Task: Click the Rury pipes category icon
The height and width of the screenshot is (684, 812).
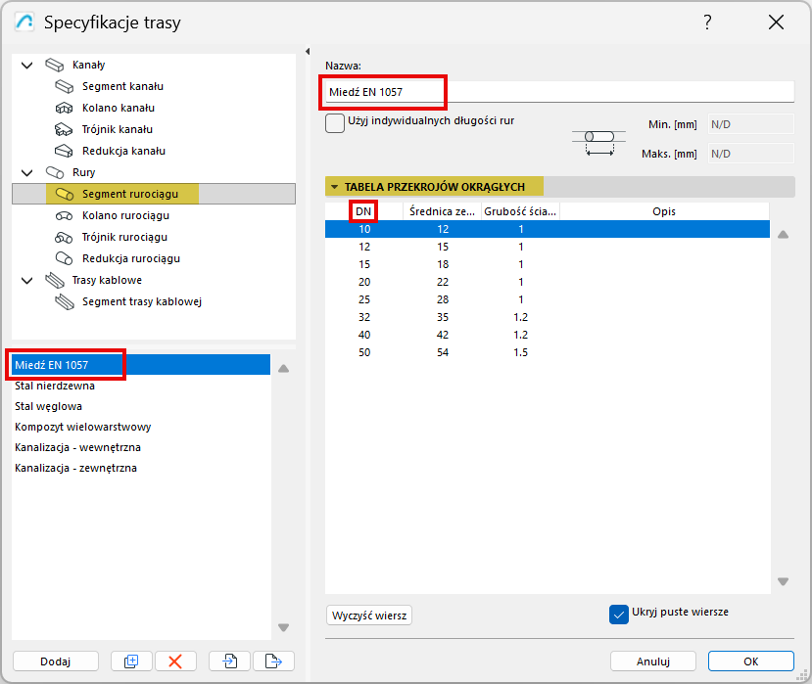Action: [55, 172]
